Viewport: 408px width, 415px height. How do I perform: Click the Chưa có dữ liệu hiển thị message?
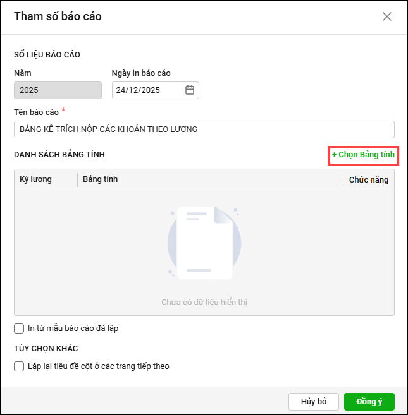tap(204, 303)
